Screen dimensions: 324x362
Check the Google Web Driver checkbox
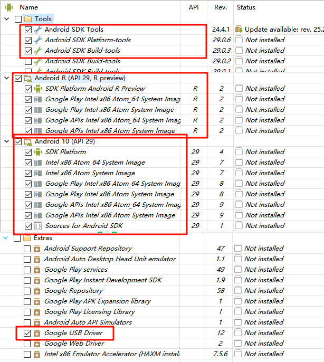pyautogui.click(x=27, y=344)
